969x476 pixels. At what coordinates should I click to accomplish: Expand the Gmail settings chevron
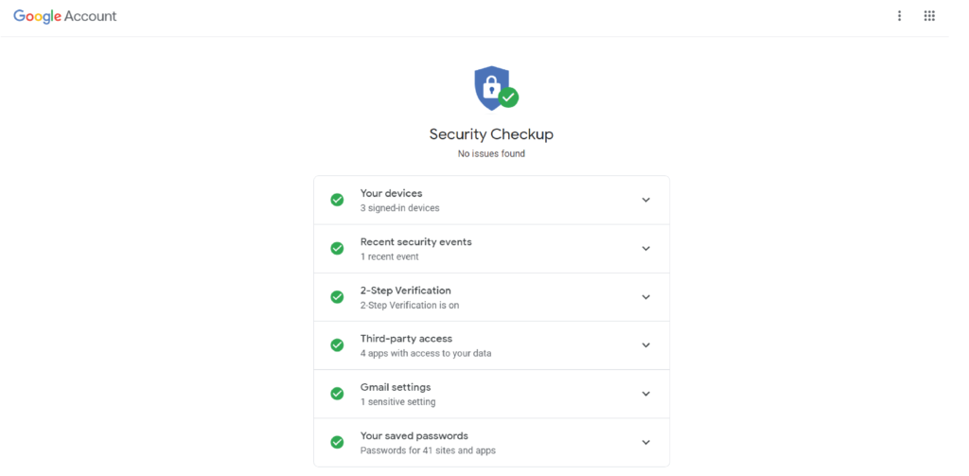point(645,394)
